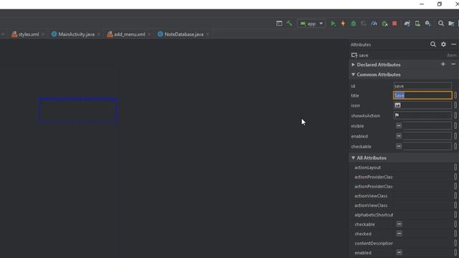459x258 pixels.
Task: Restore down the Android Studio window
Action: [x=440, y=4]
